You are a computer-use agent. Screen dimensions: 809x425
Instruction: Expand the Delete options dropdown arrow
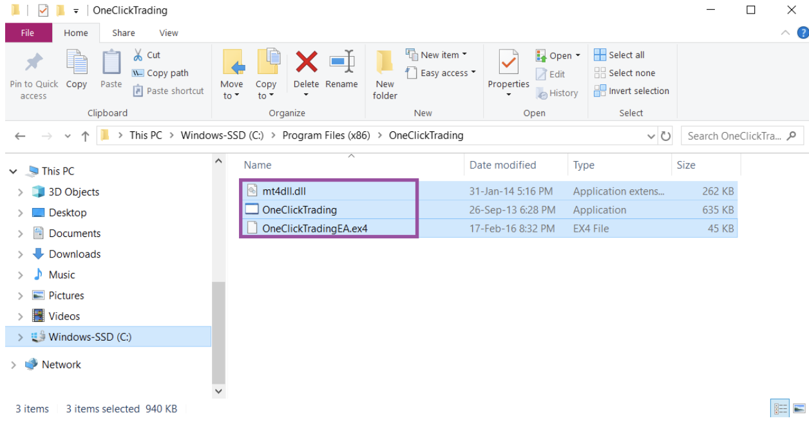pos(307,95)
